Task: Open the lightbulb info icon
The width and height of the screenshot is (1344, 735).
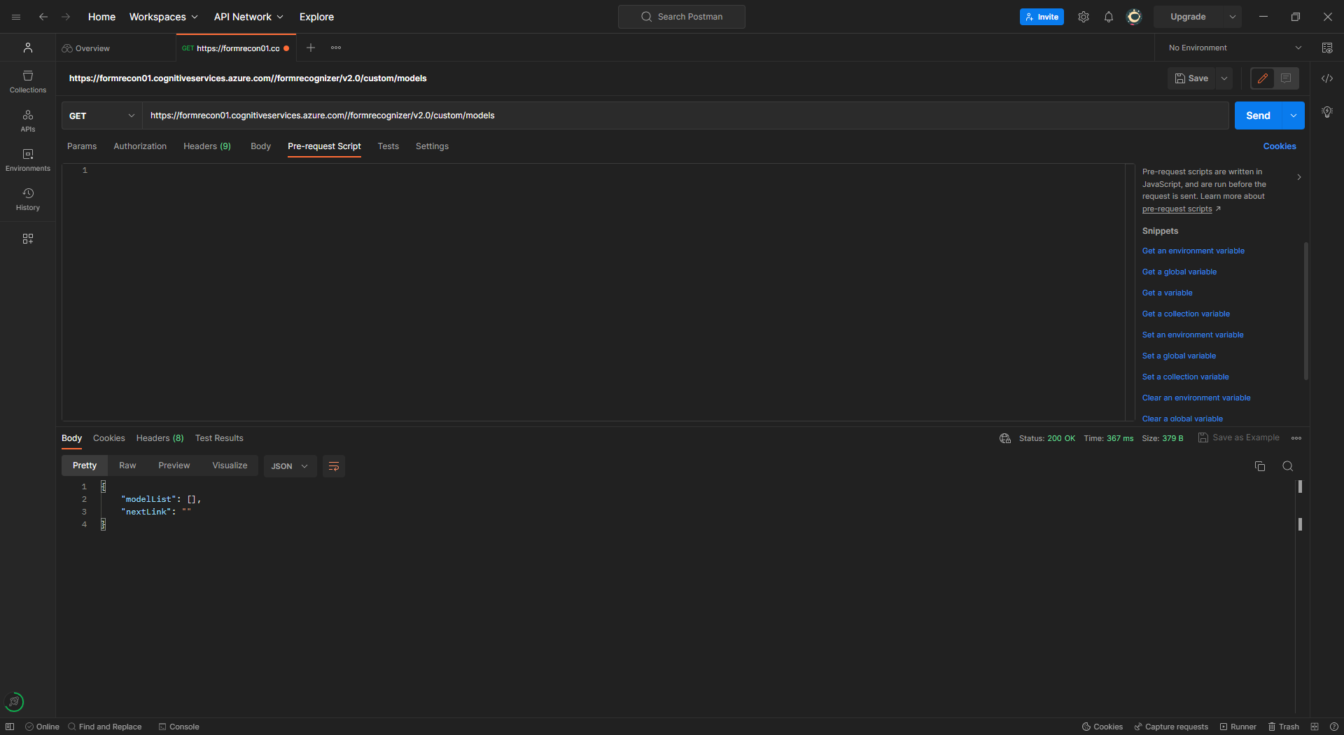Action: [x=1327, y=112]
